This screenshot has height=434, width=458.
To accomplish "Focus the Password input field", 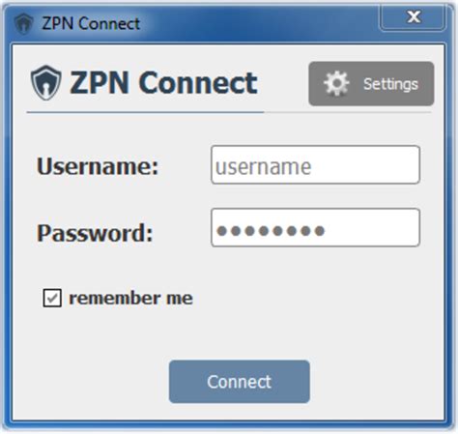I will [x=315, y=228].
